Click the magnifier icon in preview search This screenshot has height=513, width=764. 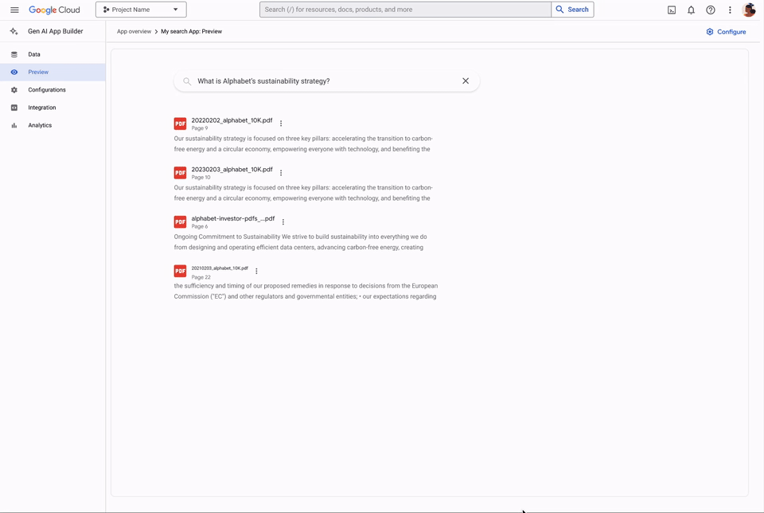click(187, 81)
